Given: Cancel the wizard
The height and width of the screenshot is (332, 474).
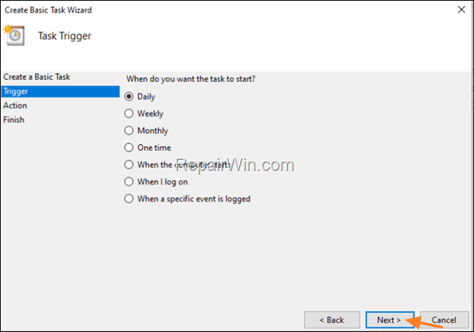Looking at the screenshot, I should tap(444, 320).
